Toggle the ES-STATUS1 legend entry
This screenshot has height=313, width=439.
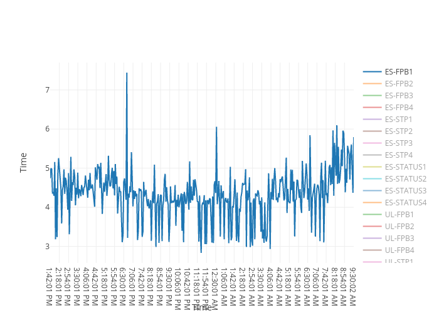coord(405,167)
